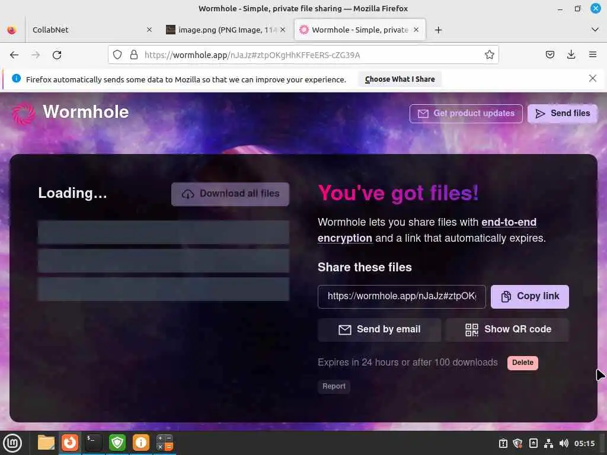The image size is (607, 455).
Task: Open the tracking protection shield icon
Action: (117, 55)
